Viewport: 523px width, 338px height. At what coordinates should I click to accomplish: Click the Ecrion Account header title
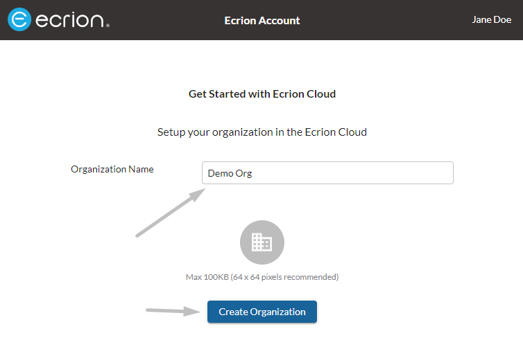(261, 21)
